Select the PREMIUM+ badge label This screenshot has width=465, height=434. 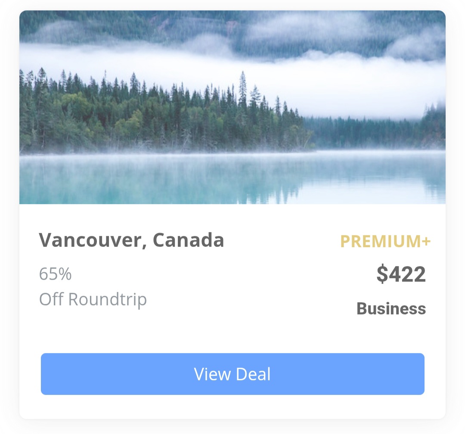click(x=385, y=241)
